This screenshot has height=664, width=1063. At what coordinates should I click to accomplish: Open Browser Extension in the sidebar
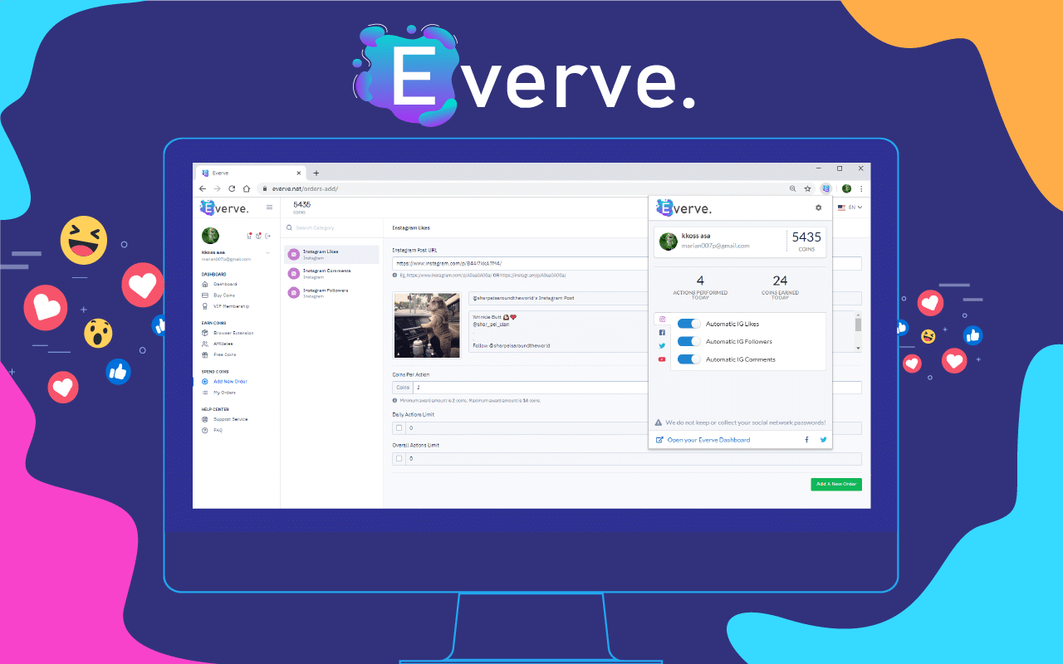(x=233, y=333)
